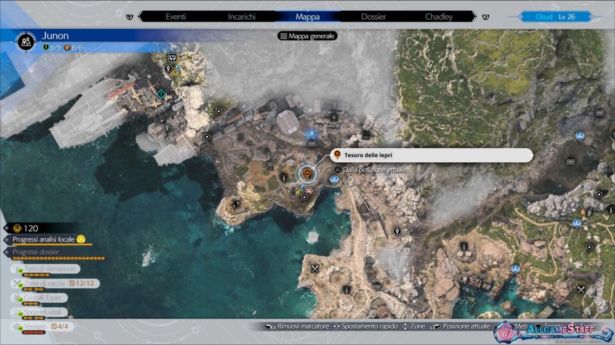615x345 pixels.
Task: Click the location pin icon beside the bench icon
Action: [x=168, y=68]
